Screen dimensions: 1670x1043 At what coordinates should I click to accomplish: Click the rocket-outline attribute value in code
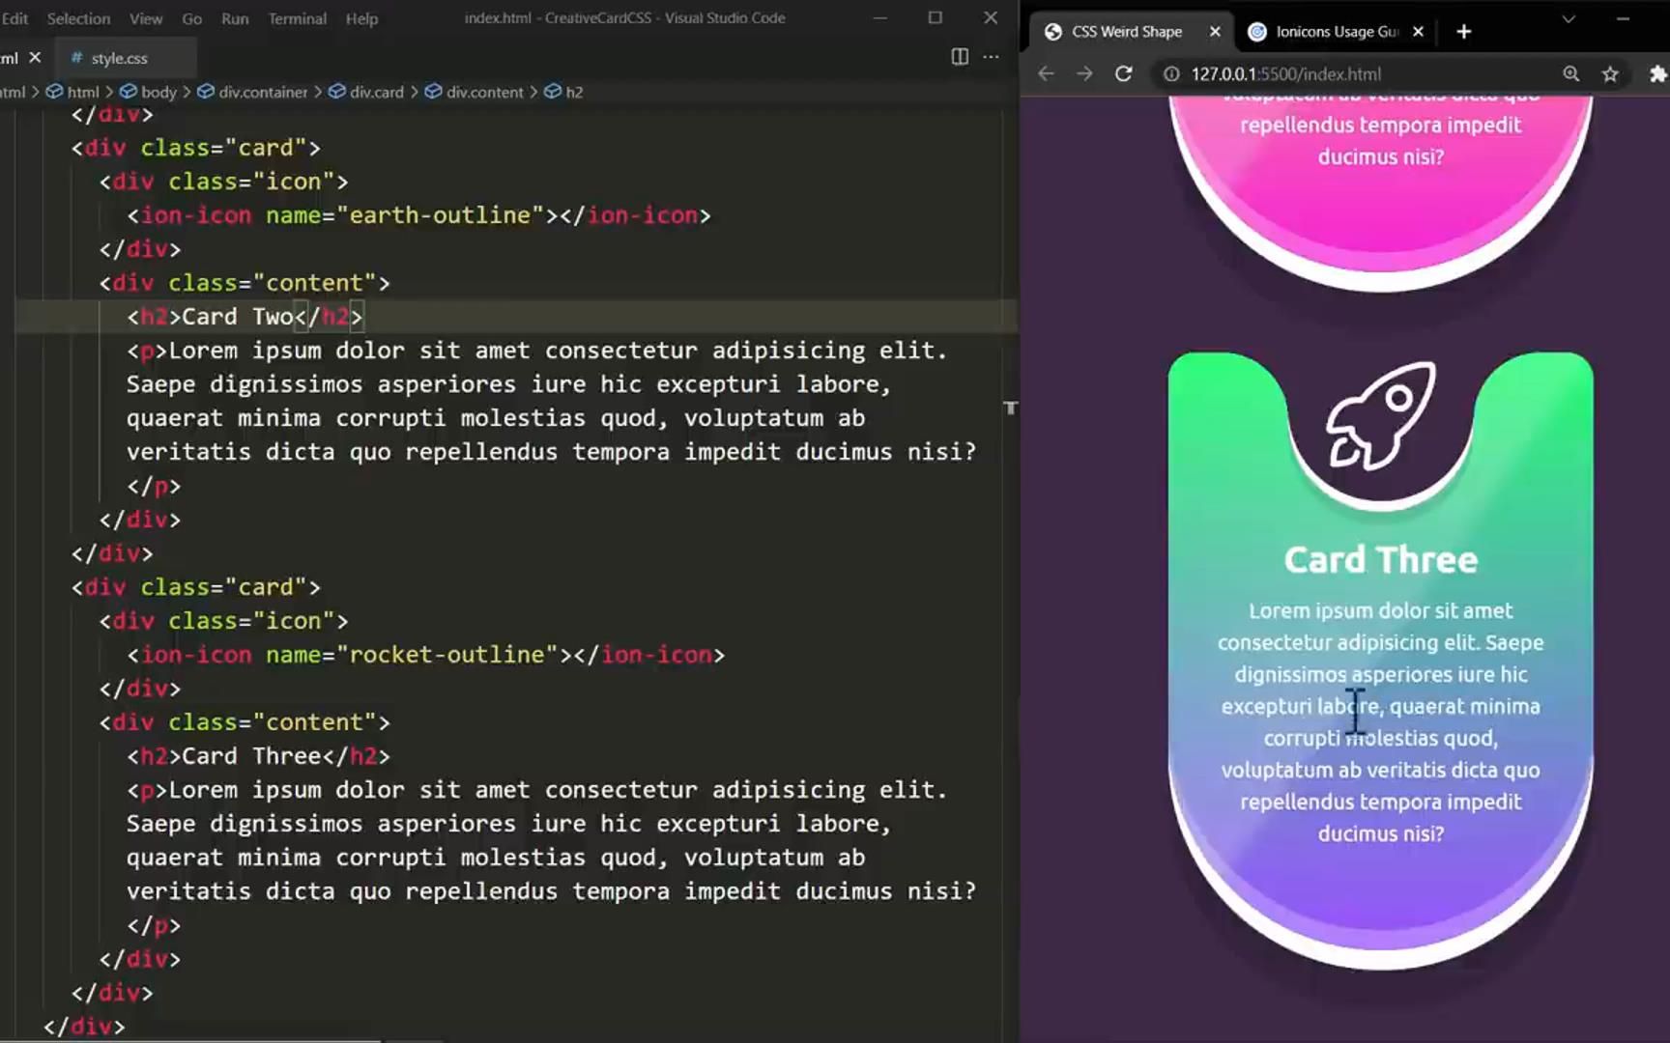[x=446, y=655]
